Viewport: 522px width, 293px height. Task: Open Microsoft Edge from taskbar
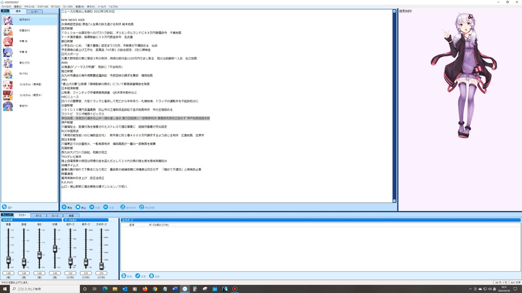pyautogui.click(x=105, y=289)
